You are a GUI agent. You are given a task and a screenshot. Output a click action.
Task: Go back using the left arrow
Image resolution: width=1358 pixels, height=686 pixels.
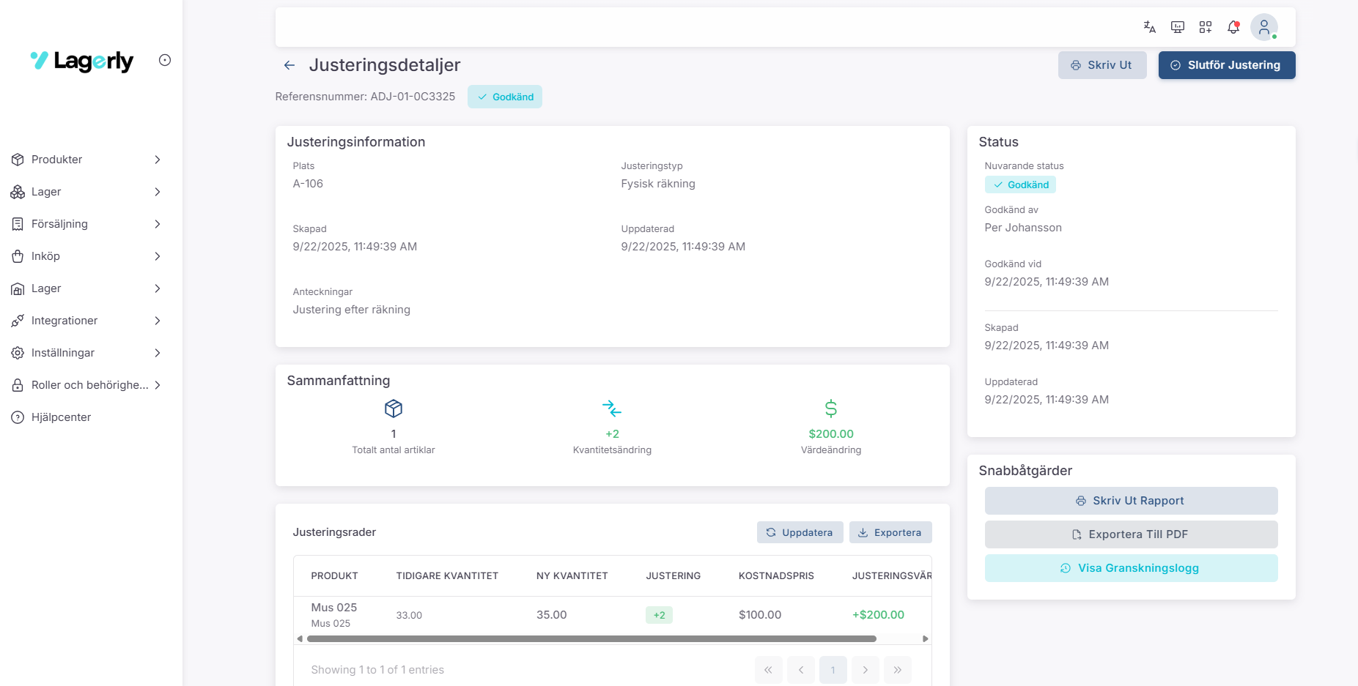(289, 65)
